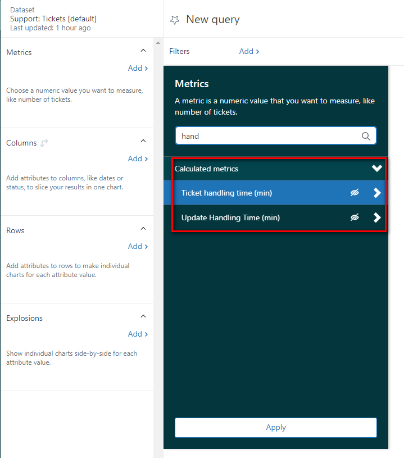Toggle eye icon for Ticket handling time

point(355,193)
